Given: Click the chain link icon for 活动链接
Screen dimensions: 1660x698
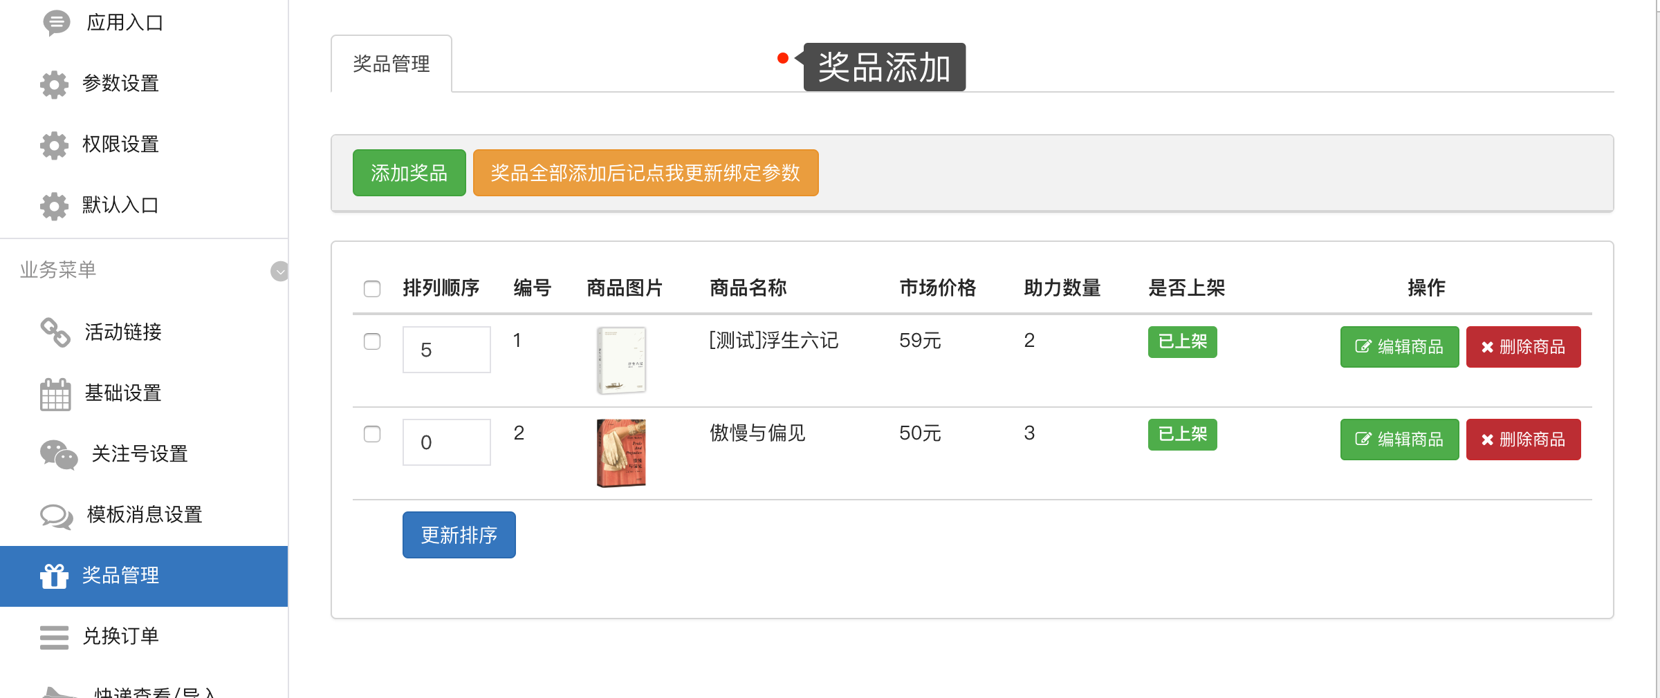Looking at the screenshot, I should [x=55, y=332].
